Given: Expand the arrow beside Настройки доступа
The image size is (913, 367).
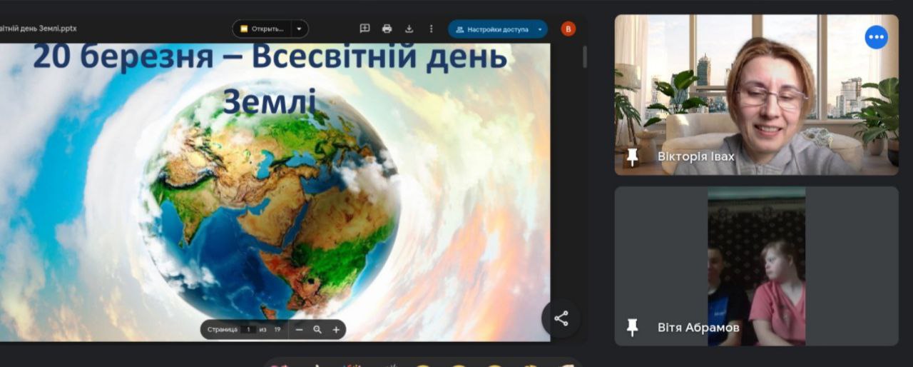Looking at the screenshot, I should 540,29.
